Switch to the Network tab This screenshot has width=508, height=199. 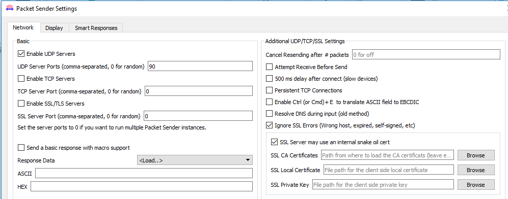[x=23, y=28]
